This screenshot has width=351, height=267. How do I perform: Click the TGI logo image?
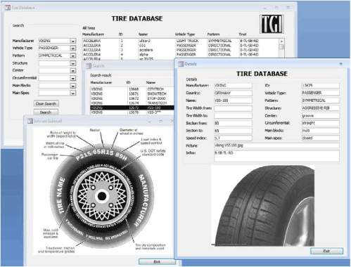point(272,24)
